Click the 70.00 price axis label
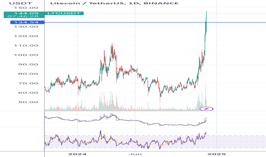This screenshot has height=157, width=266. [28, 83]
